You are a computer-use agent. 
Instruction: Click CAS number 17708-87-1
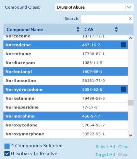coord(94,54)
